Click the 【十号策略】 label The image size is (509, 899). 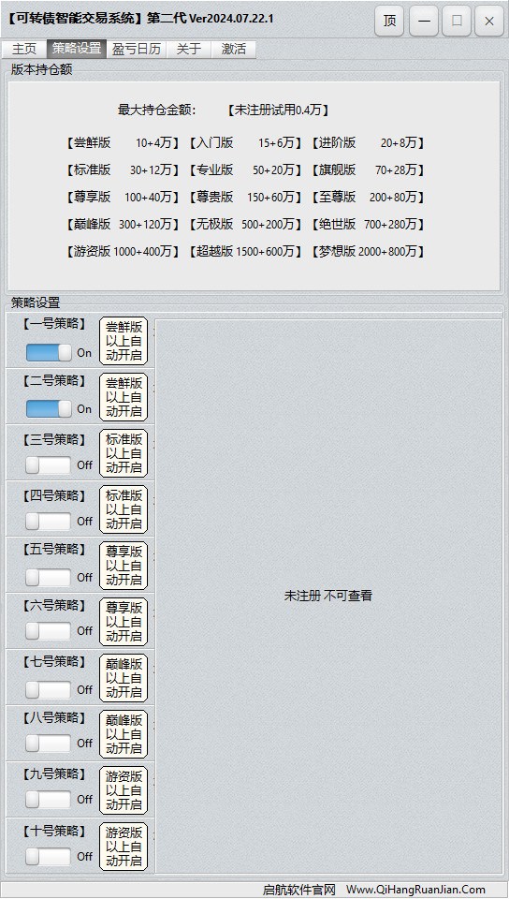pos(54,831)
